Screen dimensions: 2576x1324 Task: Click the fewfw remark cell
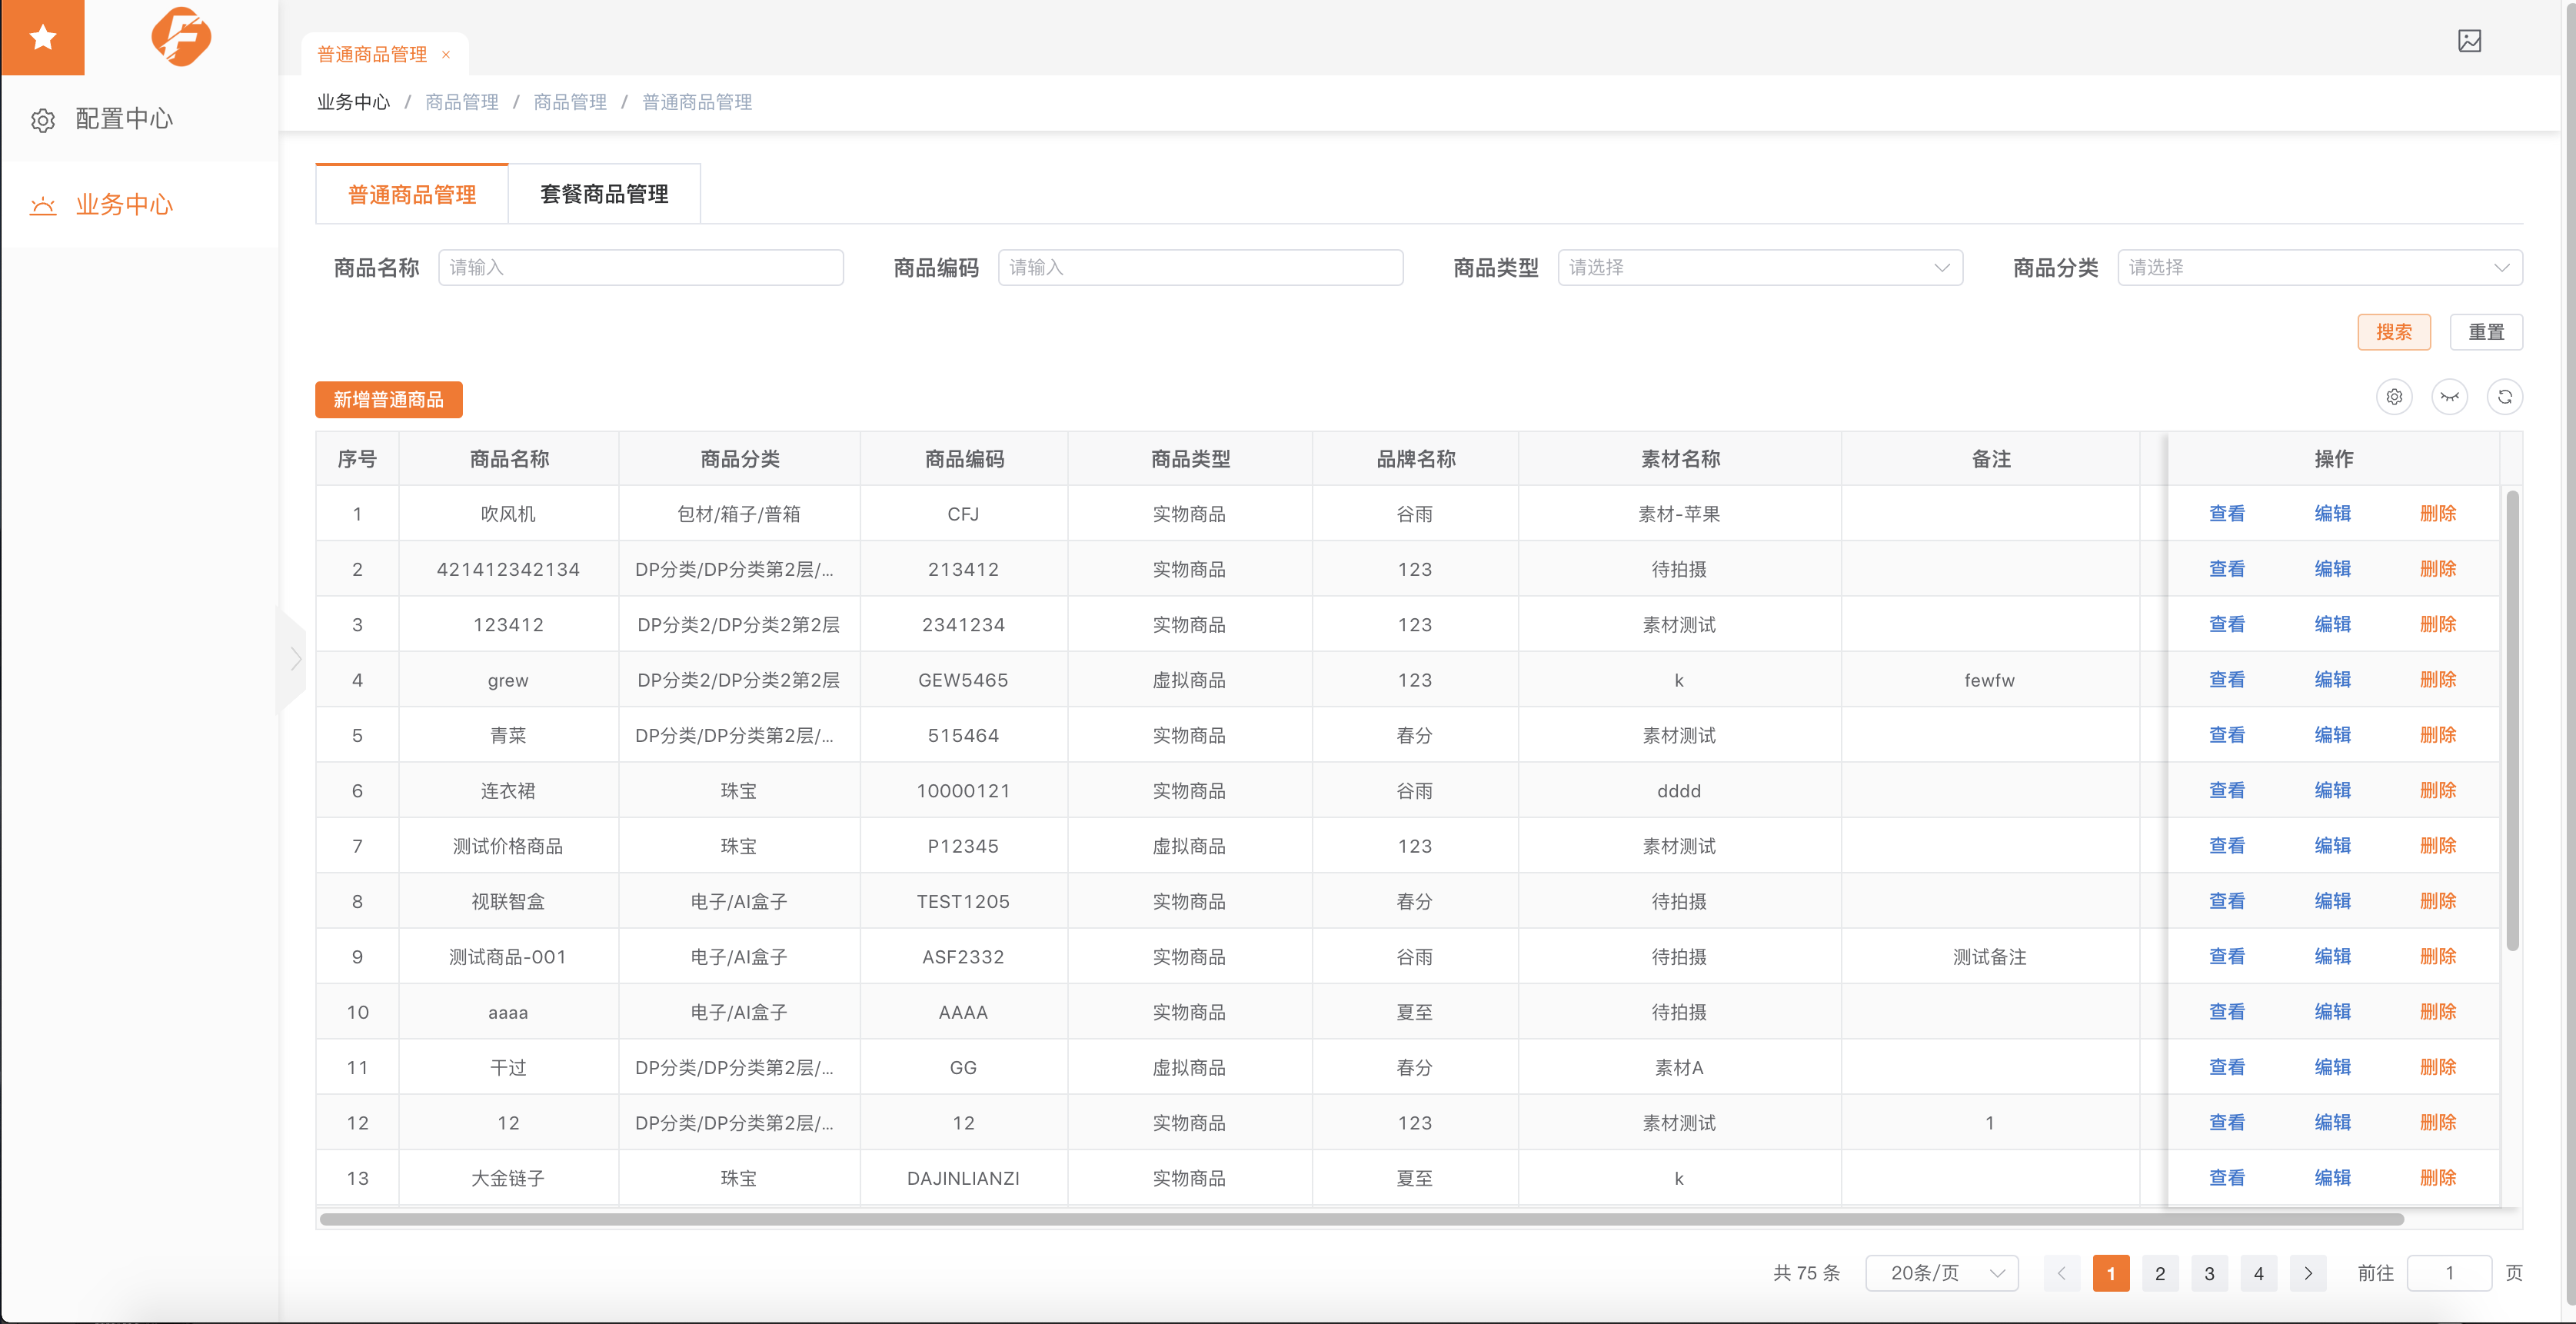click(x=1989, y=680)
